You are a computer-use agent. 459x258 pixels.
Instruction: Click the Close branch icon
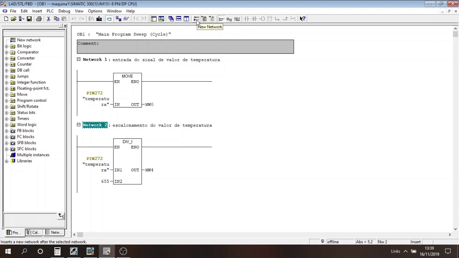(285, 19)
